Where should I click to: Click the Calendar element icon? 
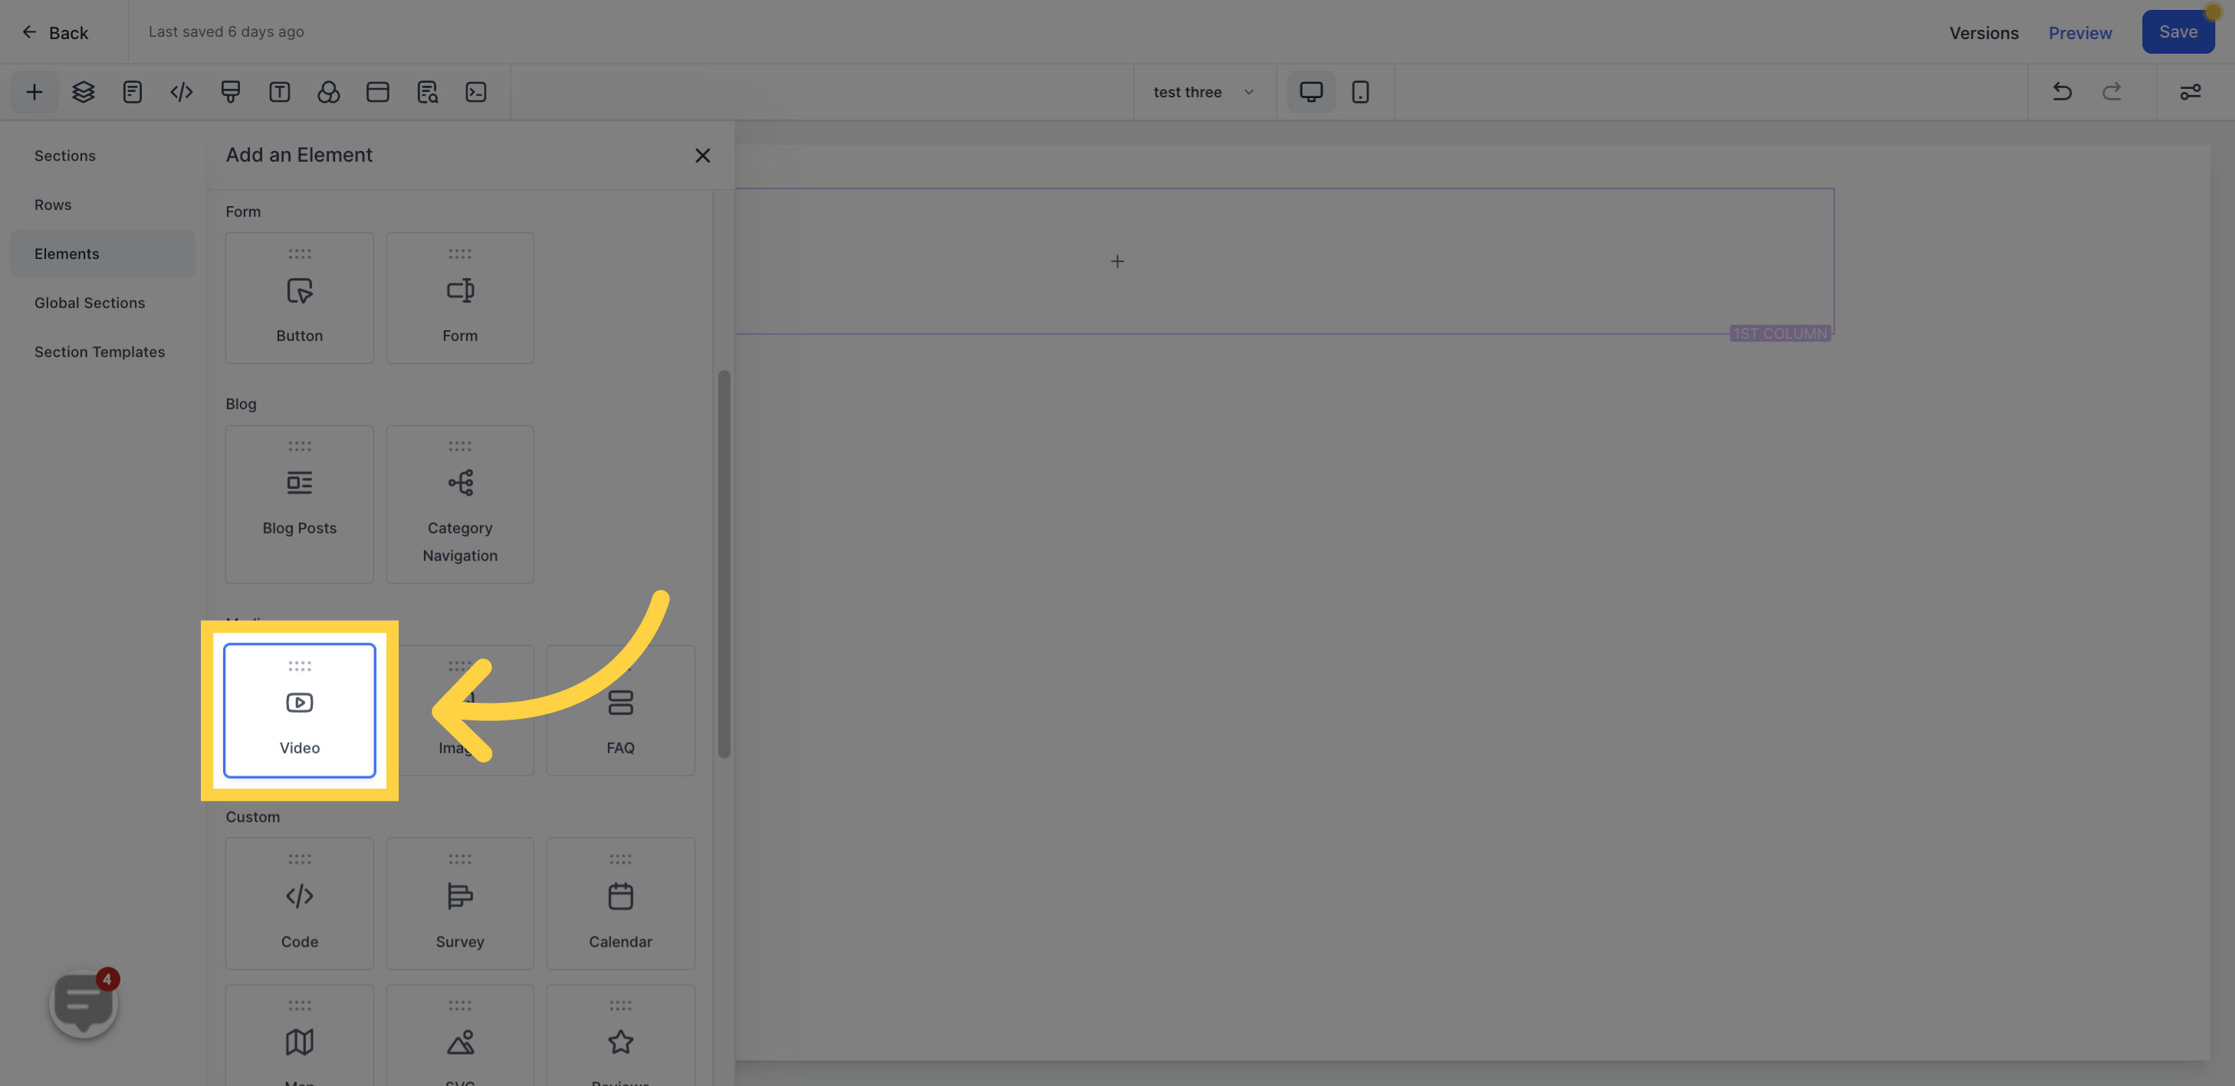pyautogui.click(x=620, y=897)
